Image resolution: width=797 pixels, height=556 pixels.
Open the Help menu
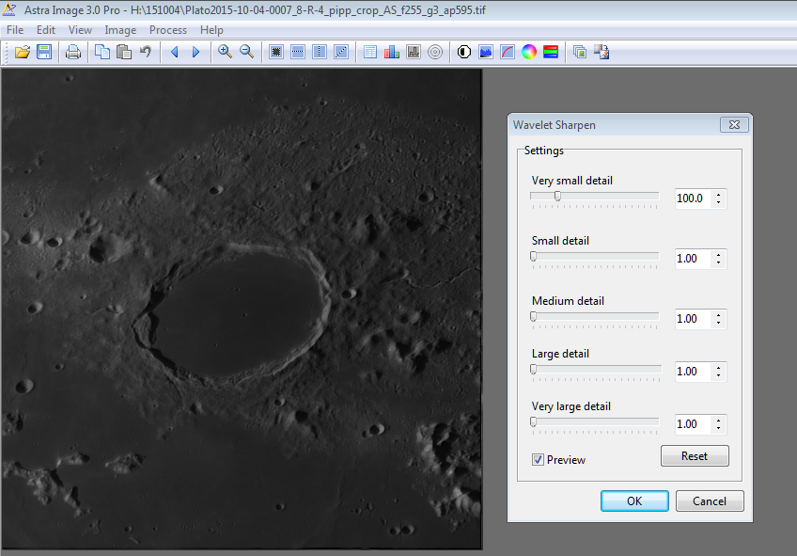tap(211, 30)
